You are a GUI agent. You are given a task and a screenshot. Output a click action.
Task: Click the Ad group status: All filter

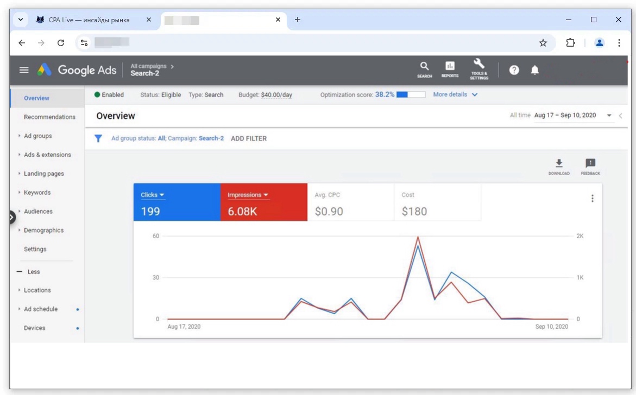tap(138, 138)
